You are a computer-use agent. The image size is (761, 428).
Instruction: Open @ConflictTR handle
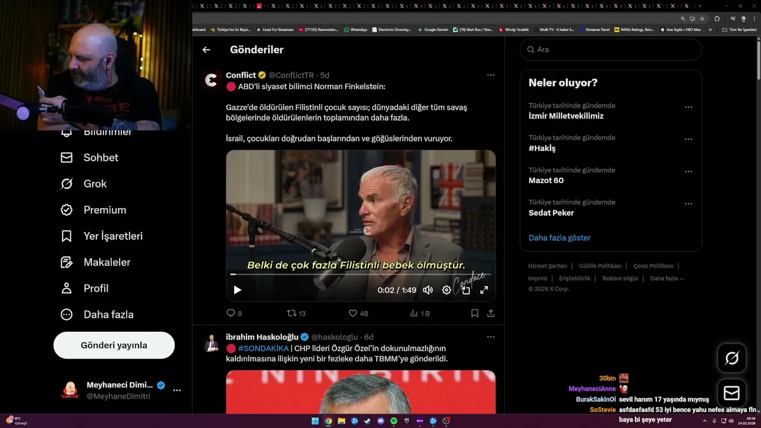(291, 75)
